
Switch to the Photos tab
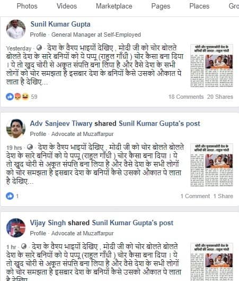click(x=27, y=6)
